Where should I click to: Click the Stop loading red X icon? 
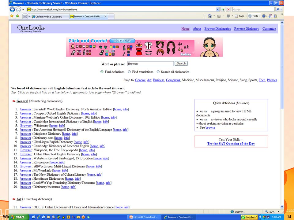pos(228,9)
